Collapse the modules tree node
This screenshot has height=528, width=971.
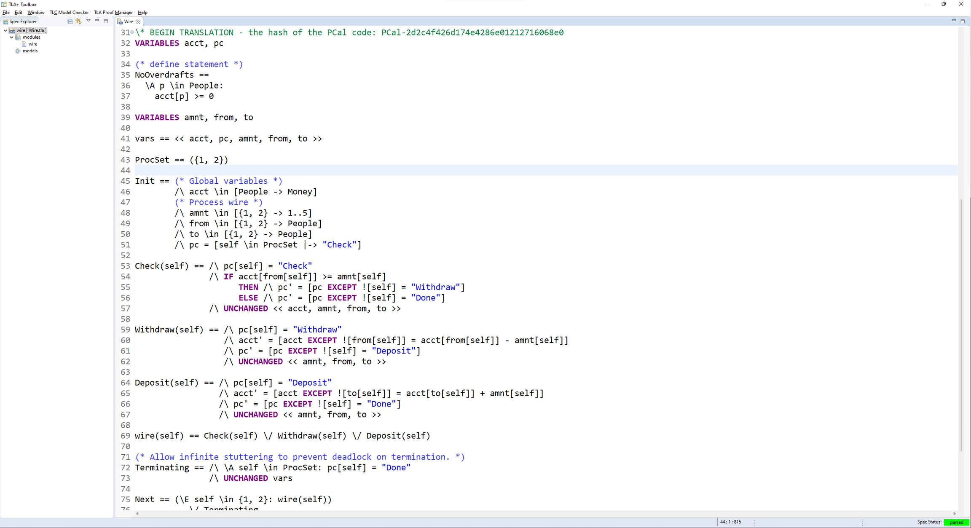point(11,37)
